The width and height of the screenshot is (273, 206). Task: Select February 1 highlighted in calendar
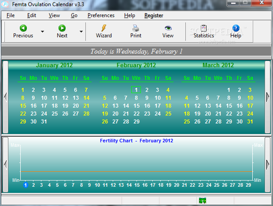click(136, 90)
